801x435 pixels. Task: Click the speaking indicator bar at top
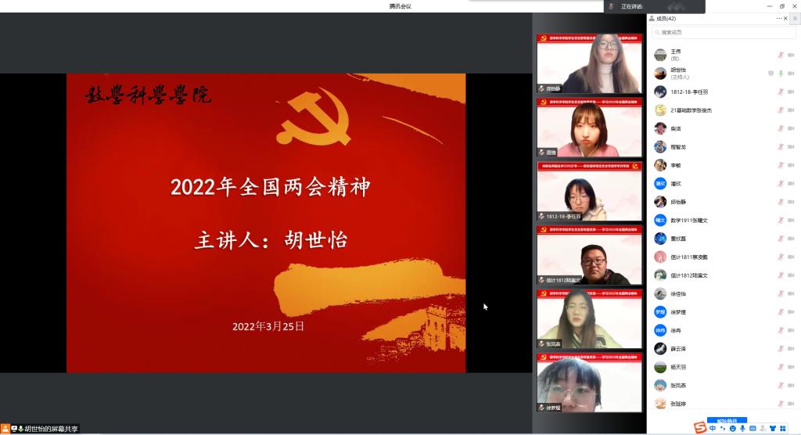655,6
